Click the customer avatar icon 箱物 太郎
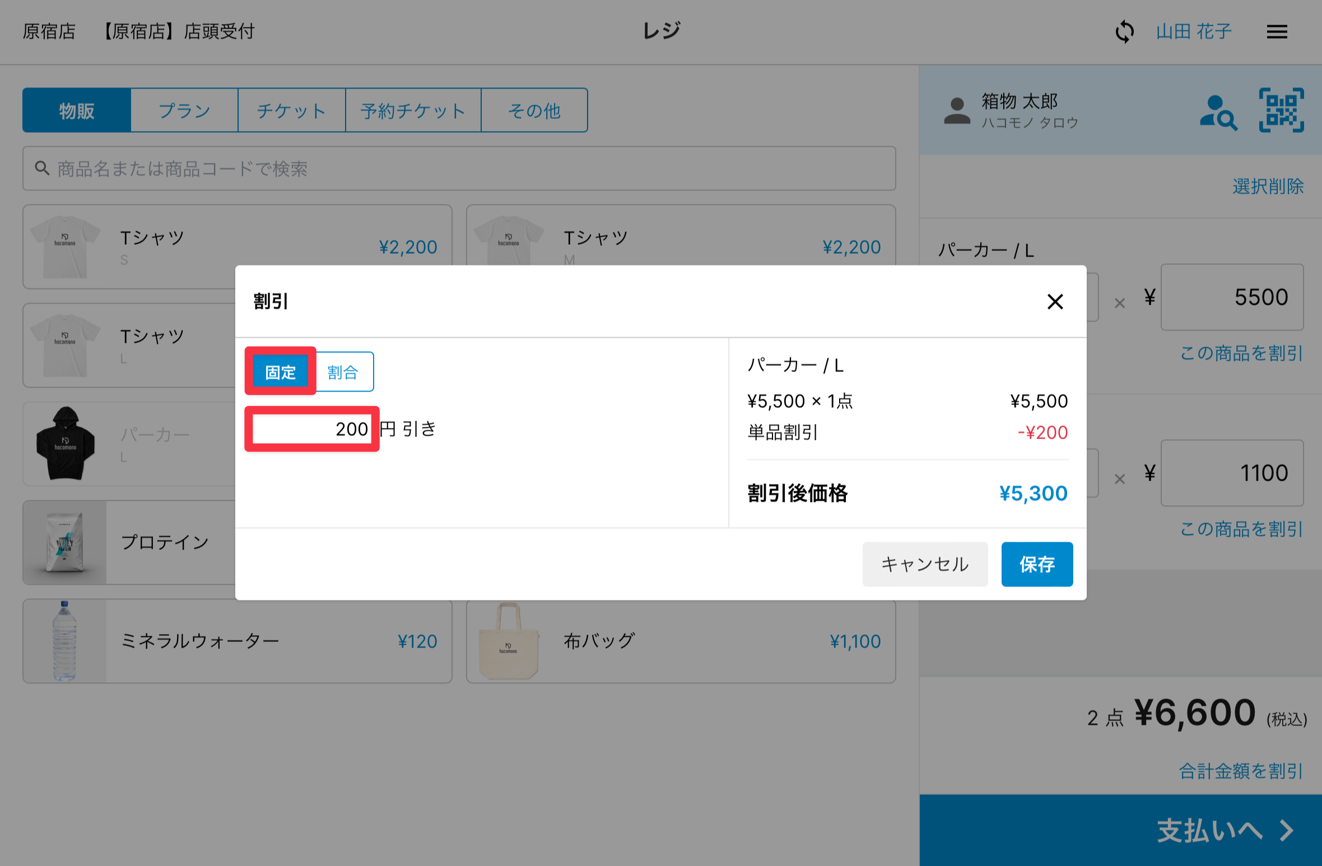The width and height of the screenshot is (1322, 866). [x=957, y=111]
